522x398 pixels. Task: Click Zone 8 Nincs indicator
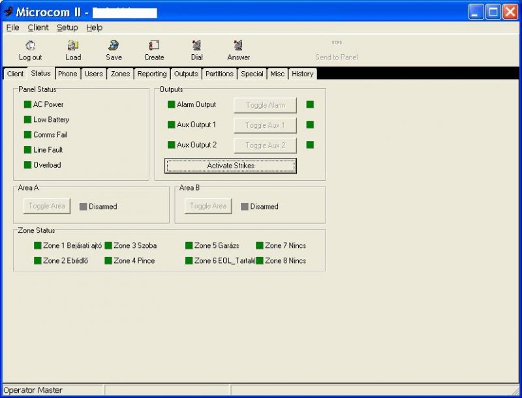[x=260, y=260]
